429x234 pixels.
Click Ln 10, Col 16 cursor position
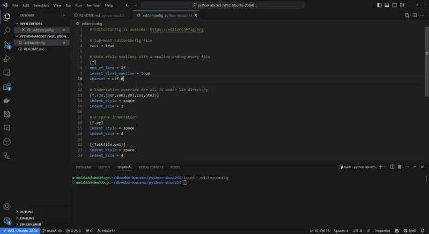[319, 231]
